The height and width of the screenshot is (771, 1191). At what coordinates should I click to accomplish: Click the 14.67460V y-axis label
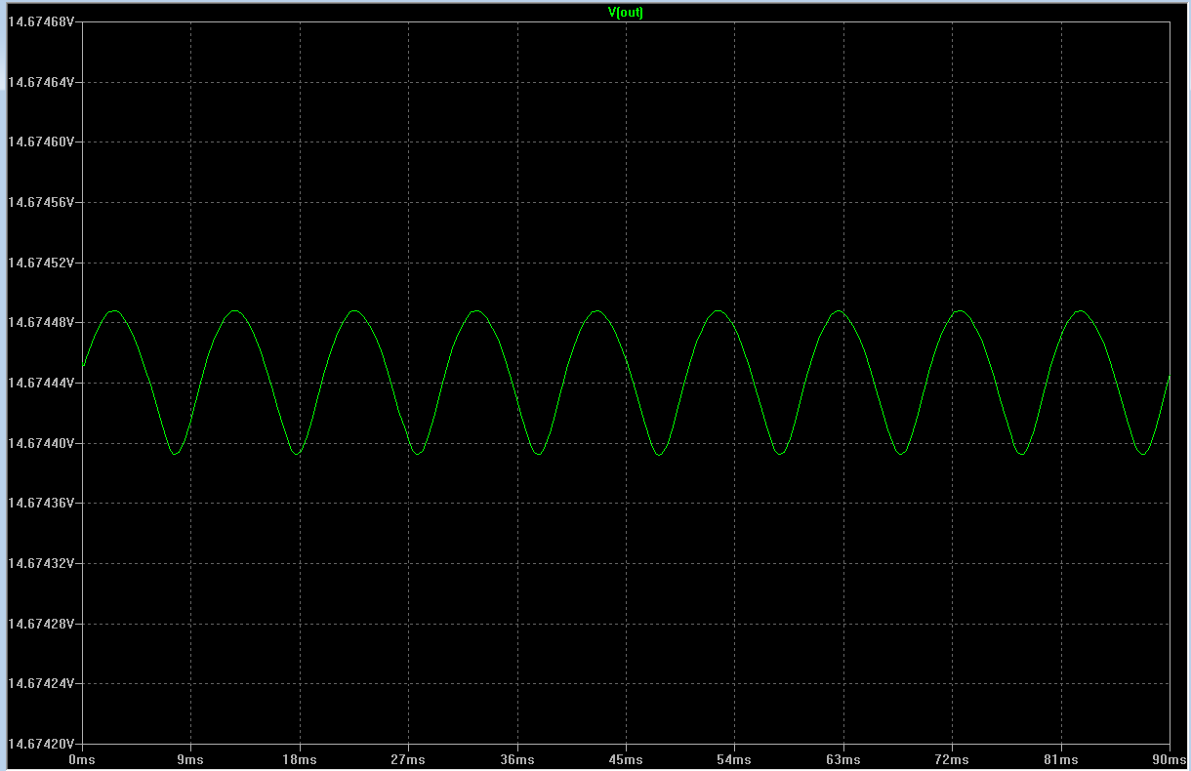pos(41,142)
